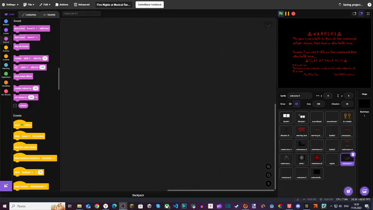The width and height of the screenshot is (373, 210).
Task: Click the sprite name field outscene-1
Action: point(300,96)
